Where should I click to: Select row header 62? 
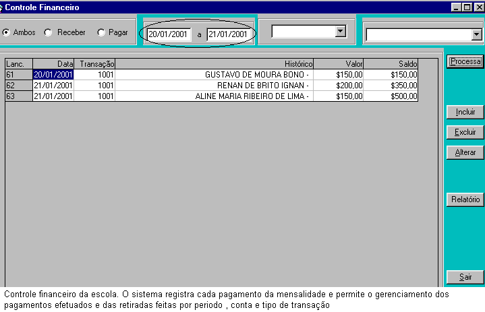(x=19, y=86)
